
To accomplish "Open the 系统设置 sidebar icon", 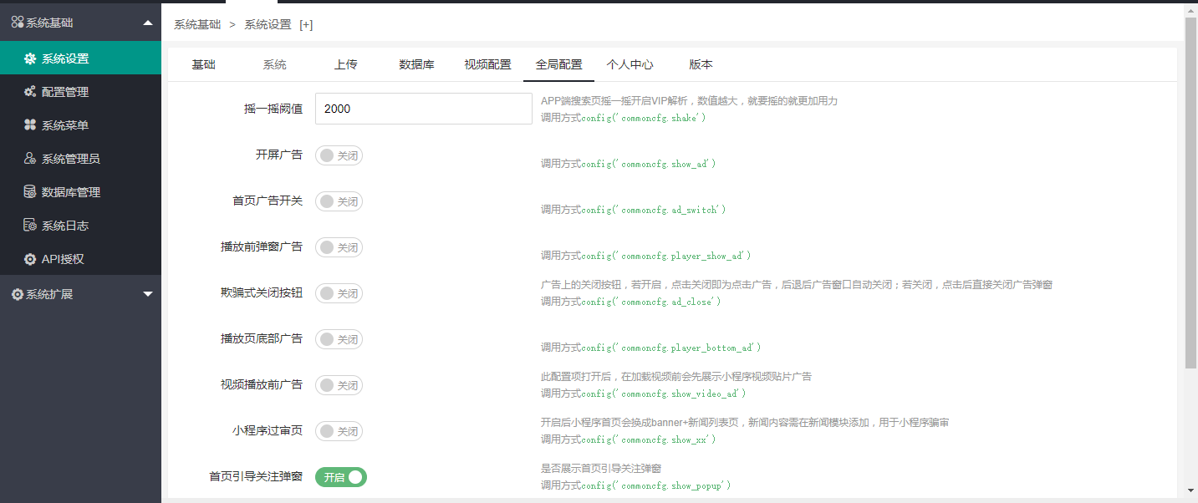I will pyautogui.click(x=30, y=58).
